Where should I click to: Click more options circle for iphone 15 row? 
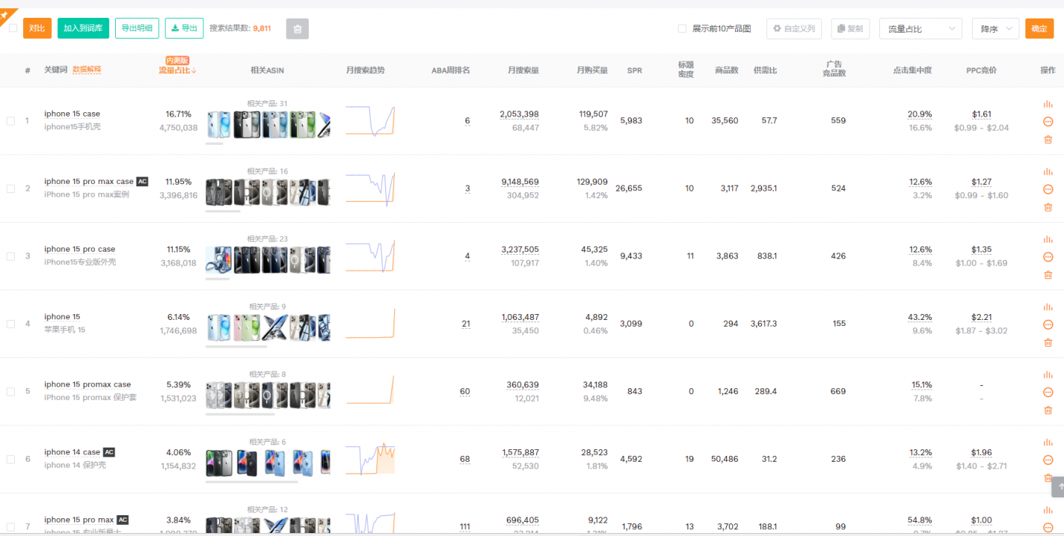1048,324
